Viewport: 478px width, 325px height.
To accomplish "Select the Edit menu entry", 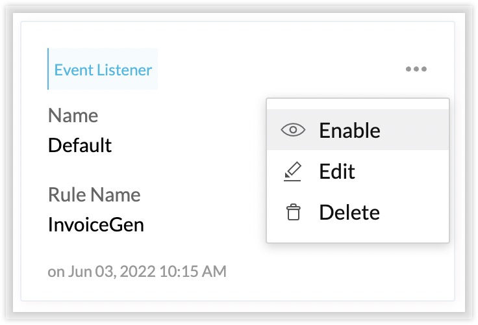I will coord(337,171).
